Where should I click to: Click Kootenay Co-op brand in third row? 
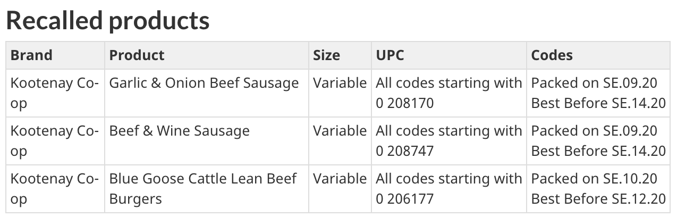pos(55,189)
